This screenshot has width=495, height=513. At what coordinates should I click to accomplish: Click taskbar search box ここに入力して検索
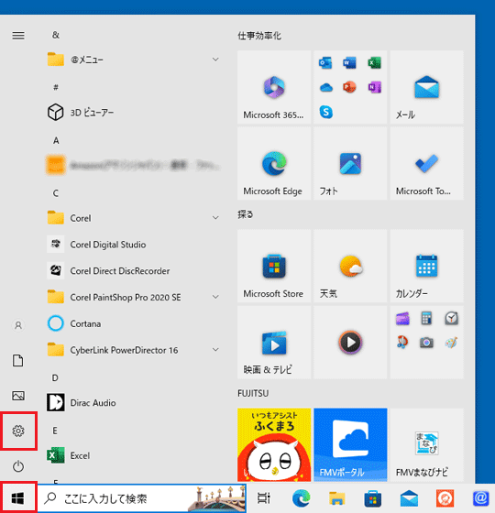pyautogui.click(x=142, y=498)
